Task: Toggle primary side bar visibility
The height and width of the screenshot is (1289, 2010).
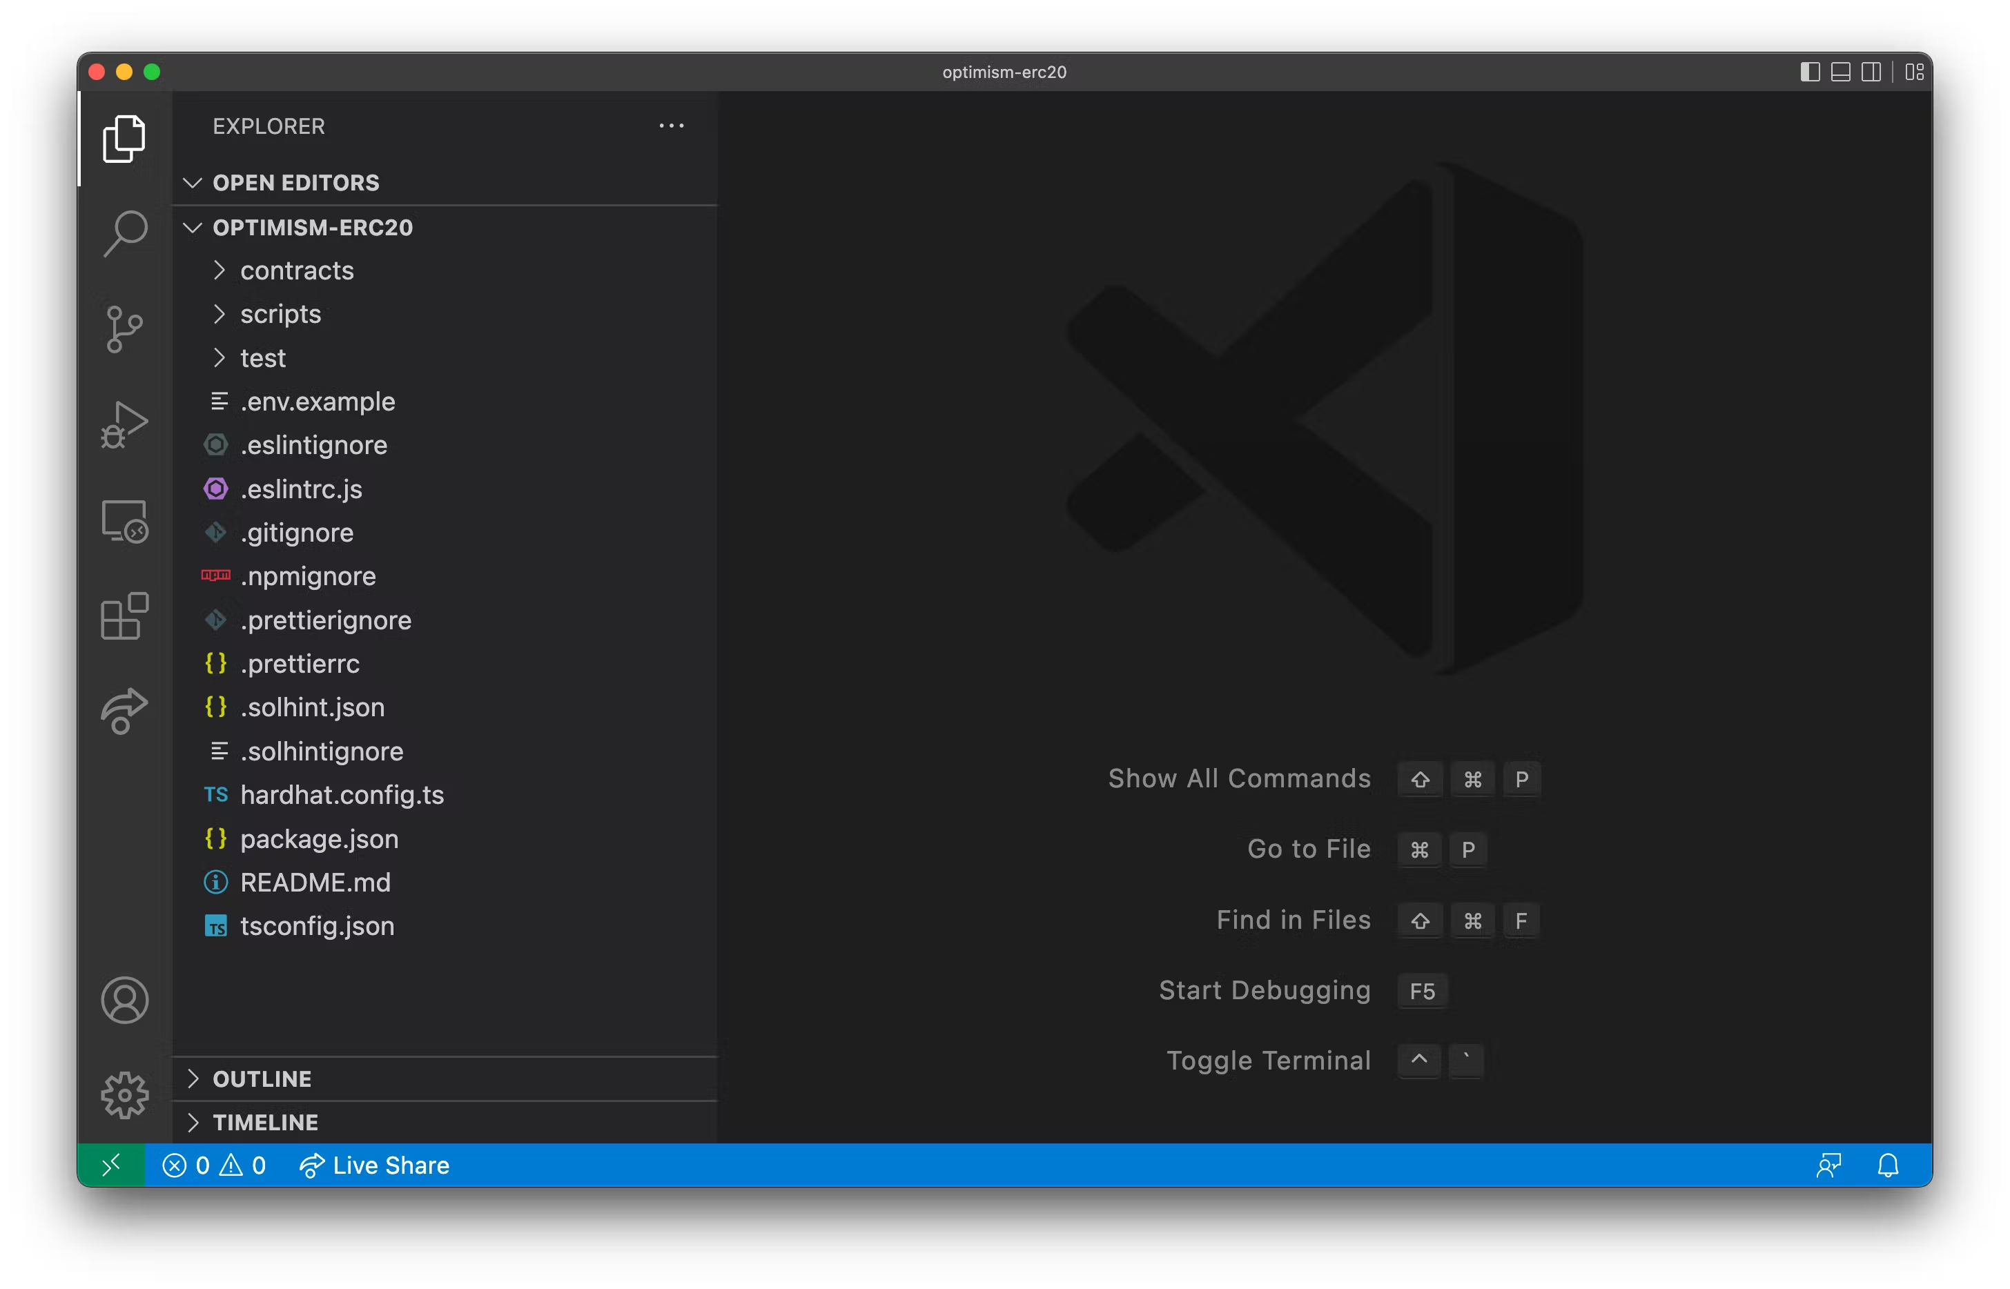Action: coord(1810,72)
